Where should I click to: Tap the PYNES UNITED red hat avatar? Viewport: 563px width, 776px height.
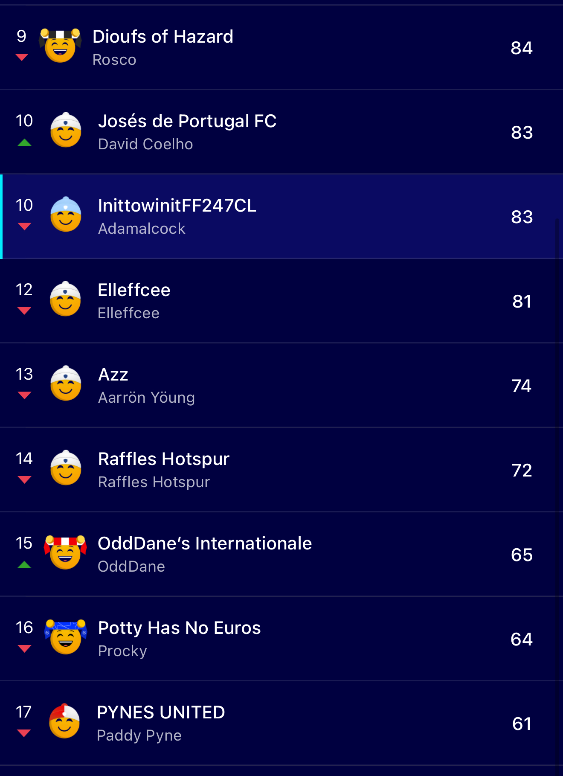pyautogui.click(x=64, y=721)
